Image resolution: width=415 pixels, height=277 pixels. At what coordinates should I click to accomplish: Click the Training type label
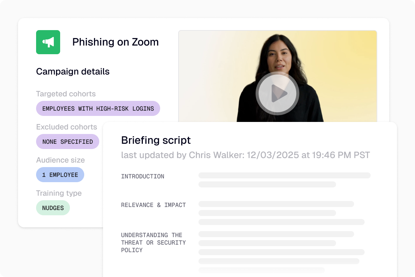(x=59, y=193)
